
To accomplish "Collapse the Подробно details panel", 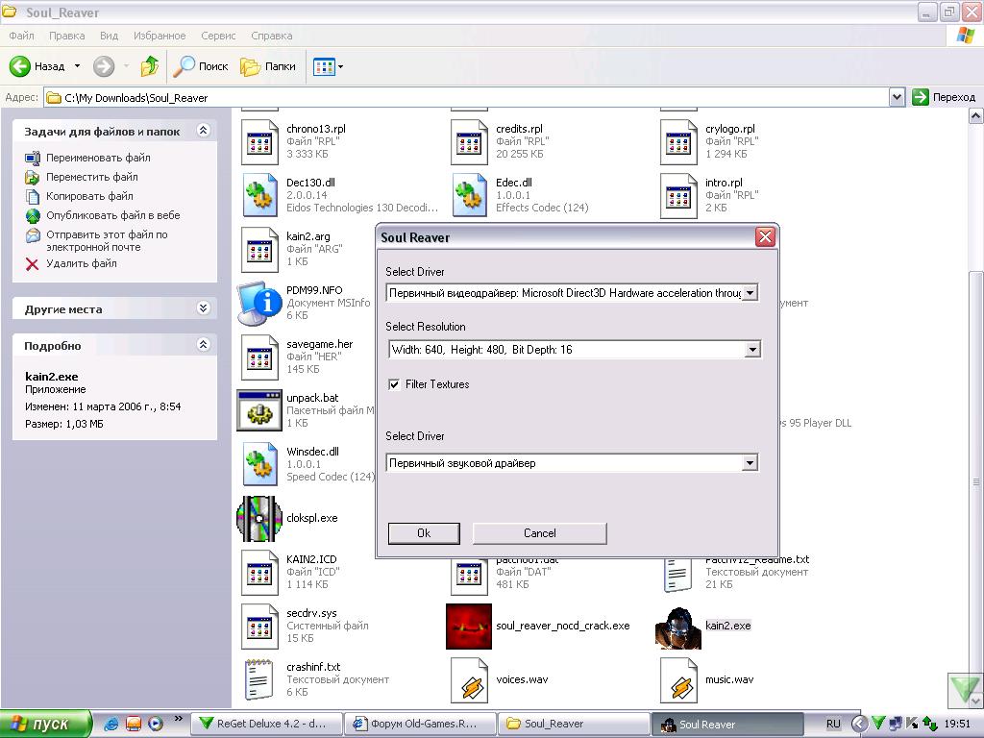I will (203, 345).
